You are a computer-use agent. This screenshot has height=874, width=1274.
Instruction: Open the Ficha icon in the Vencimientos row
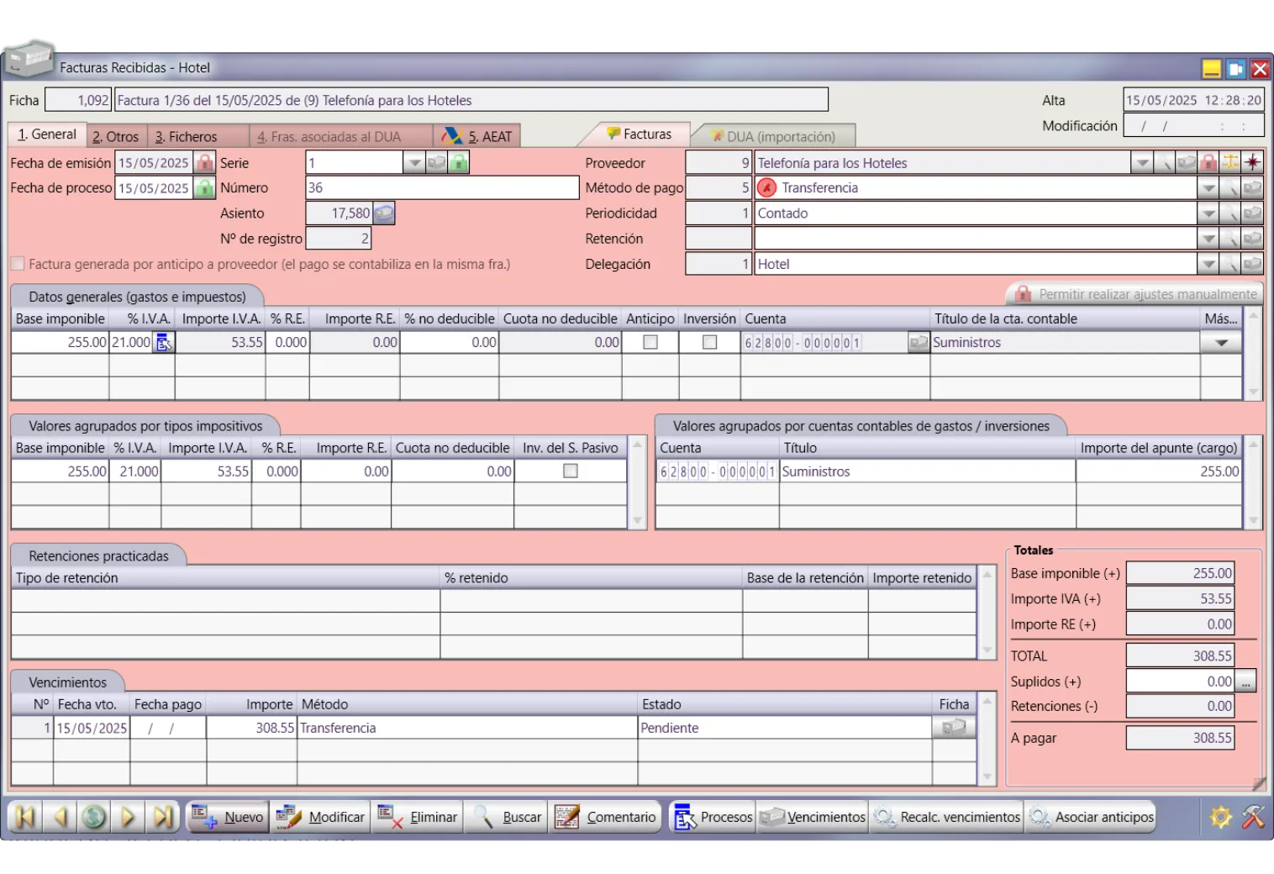pos(954,728)
